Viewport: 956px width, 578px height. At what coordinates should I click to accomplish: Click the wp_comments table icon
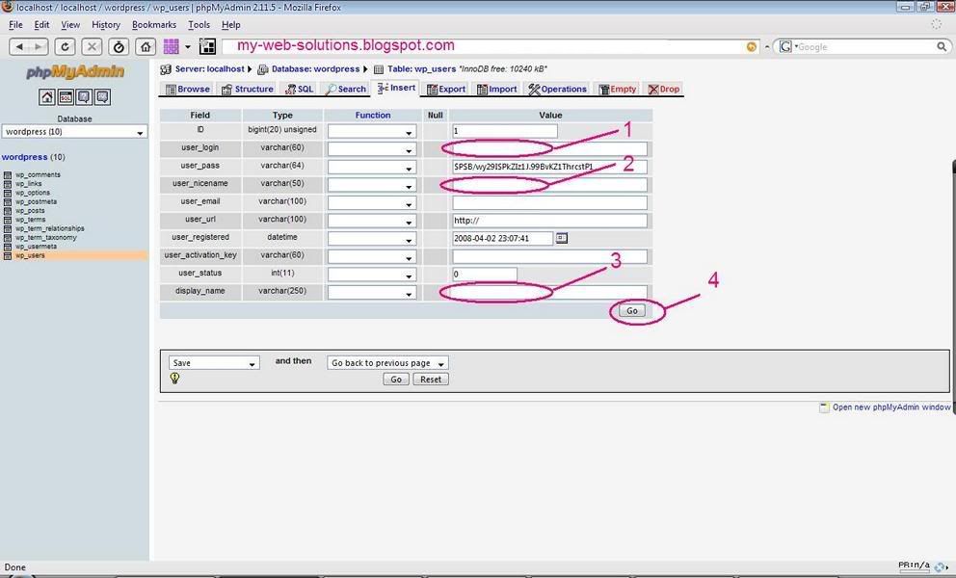8,175
